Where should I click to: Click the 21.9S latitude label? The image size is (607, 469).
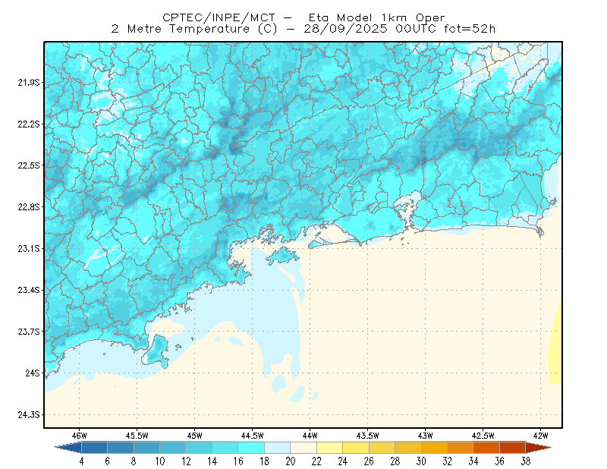29,82
